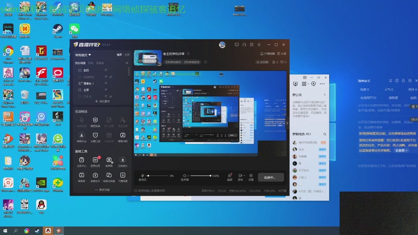Image resolution: width=418 pixels, height=235 pixels.
Task: Open Google Chrome desktop shortcut
Action: pos(8,54)
